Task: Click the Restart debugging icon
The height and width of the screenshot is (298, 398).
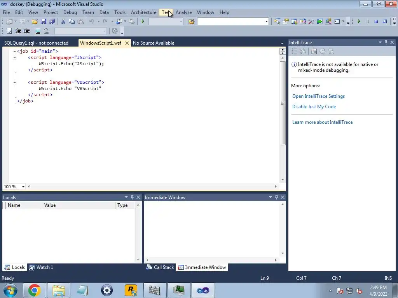Action: coord(385,22)
